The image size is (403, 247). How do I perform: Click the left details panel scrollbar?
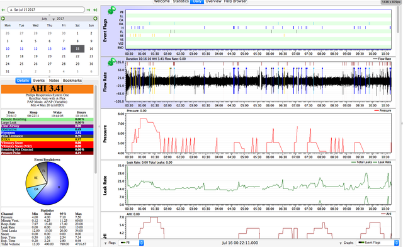pyautogui.click(x=96, y=129)
